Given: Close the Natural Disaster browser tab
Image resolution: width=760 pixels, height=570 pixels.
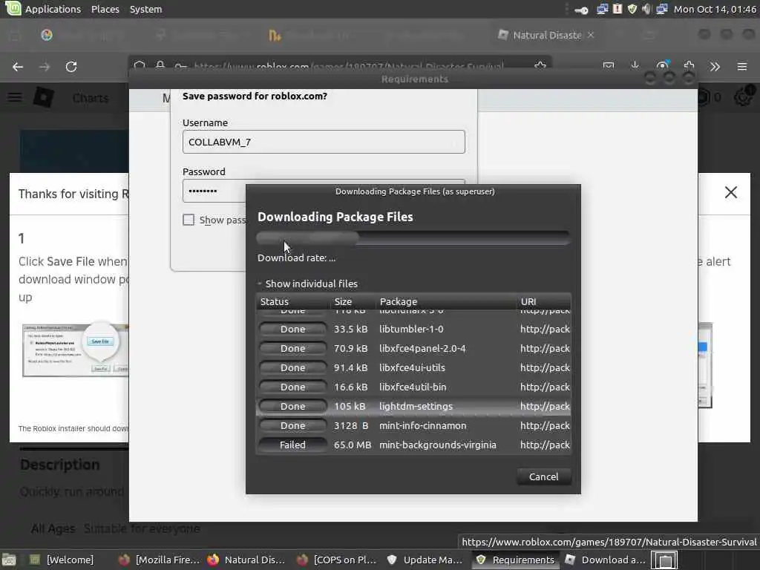Looking at the screenshot, I should pyautogui.click(x=591, y=35).
